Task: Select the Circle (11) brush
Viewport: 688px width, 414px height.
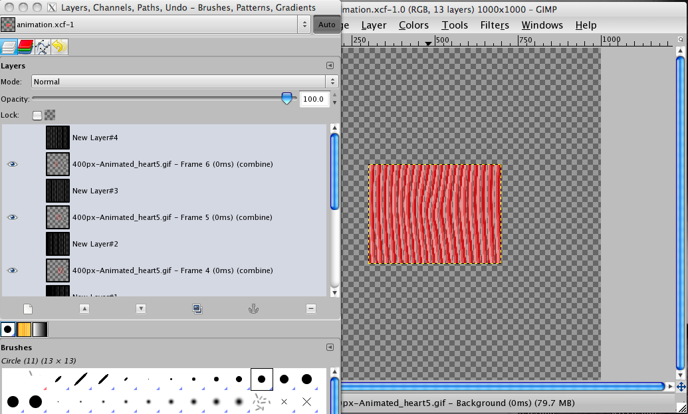Action: pyautogui.click(x=261, y=379)
